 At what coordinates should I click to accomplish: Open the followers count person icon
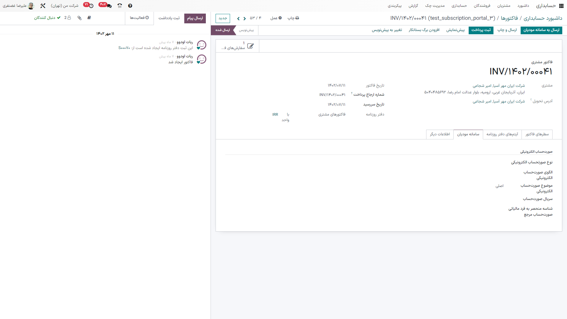(68, 18)
